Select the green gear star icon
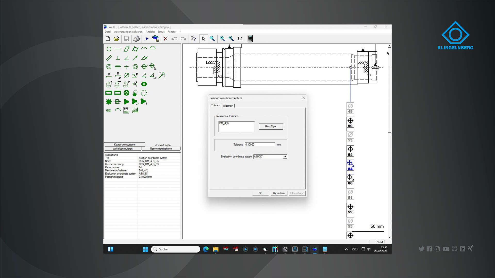495x278 pixels. (x=109, y=101)
